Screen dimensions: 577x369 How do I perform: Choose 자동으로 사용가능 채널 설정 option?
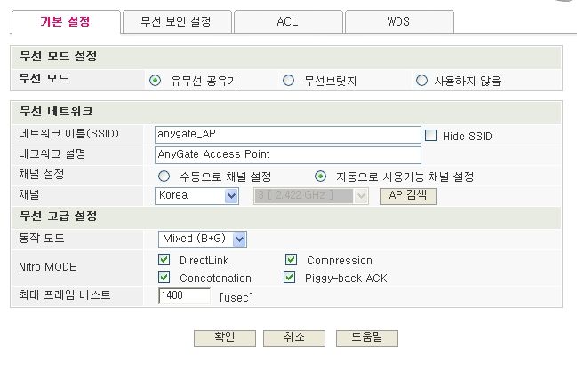coord(321,177)
